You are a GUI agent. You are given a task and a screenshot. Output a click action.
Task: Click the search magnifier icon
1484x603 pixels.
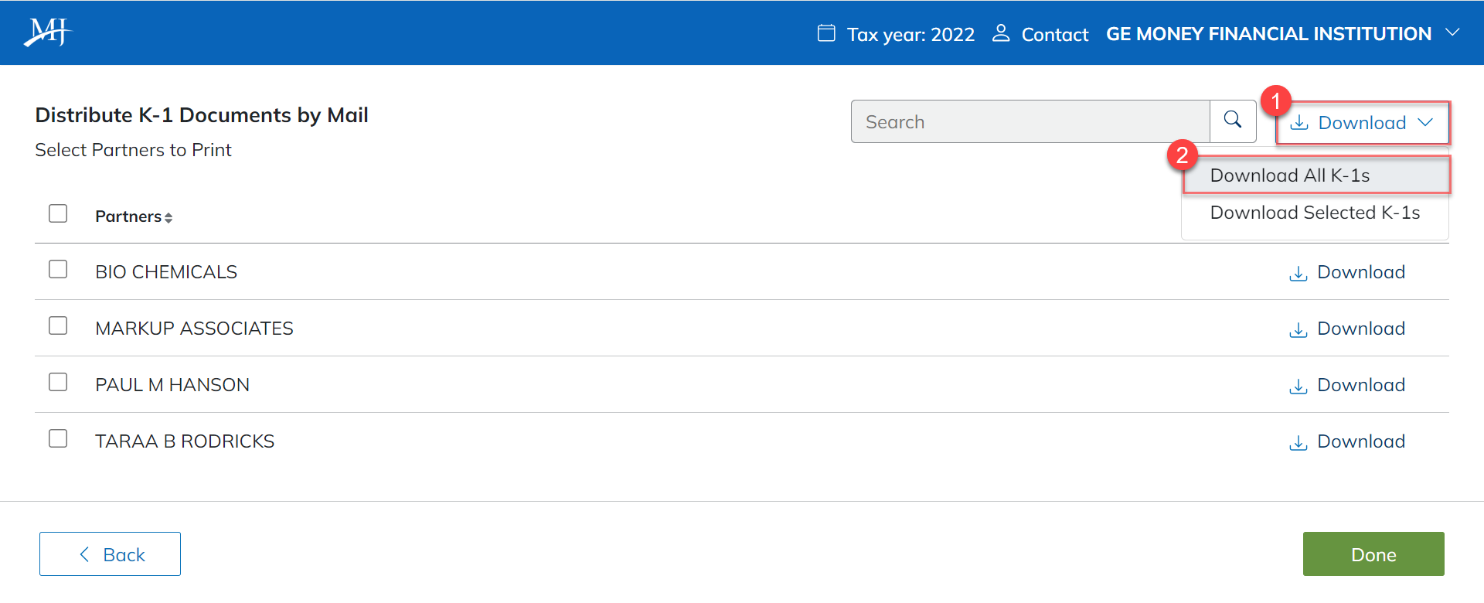[x=1233, y=121]
